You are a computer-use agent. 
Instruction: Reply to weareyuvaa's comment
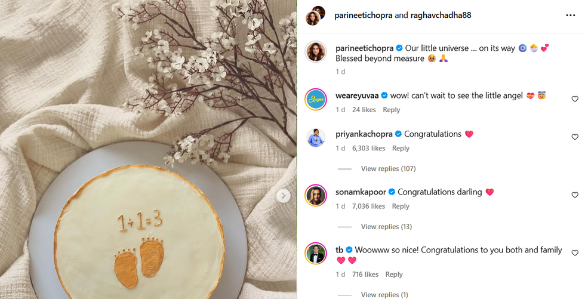coord(391,110)
